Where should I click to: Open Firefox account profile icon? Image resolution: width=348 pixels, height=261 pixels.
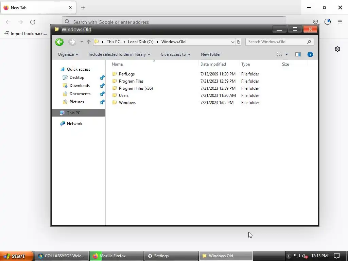pyautogui.click(x=327, y=22)
